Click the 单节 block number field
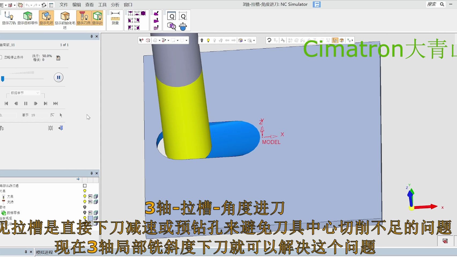 pyautogui.click(x=39, y=115)
